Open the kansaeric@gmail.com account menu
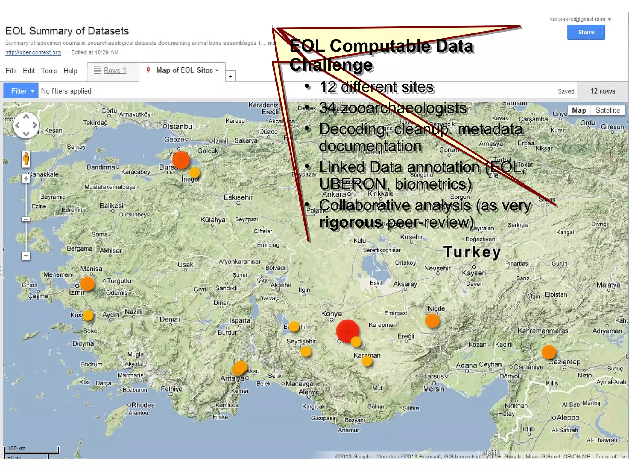The image size is (629, 471). [x=580, y=19]
